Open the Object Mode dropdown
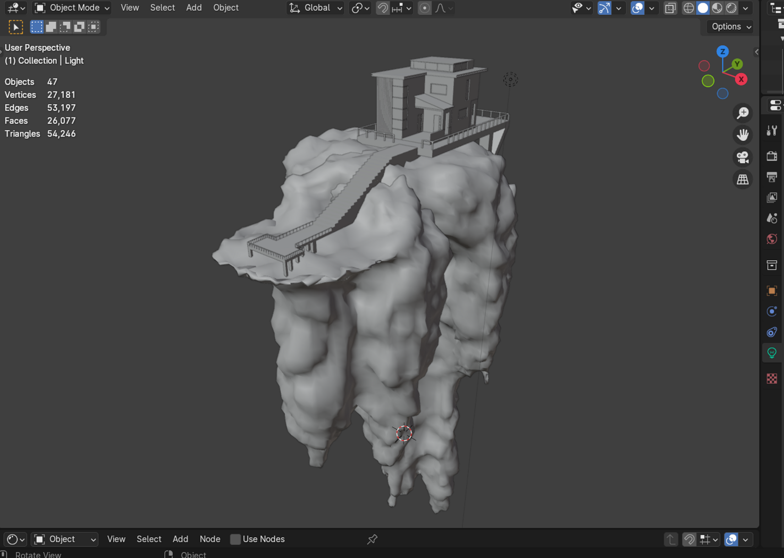The height and width of the screenshot is (558, 784). pos(72,8)
